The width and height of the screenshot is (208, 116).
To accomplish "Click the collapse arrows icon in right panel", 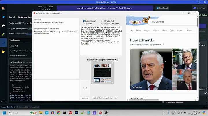I will pyautogui.click(x=206, y=93).
